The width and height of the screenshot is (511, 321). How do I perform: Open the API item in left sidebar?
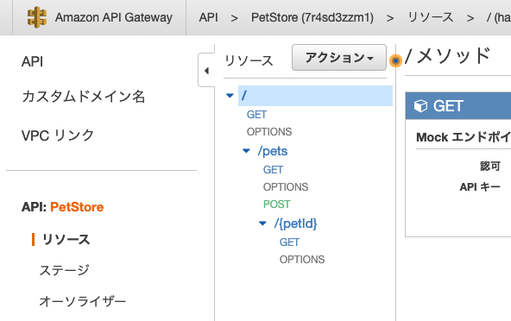(x=32, y=61)
